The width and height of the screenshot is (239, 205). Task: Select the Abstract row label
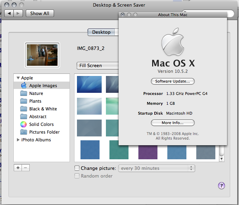tap(38, 117)
